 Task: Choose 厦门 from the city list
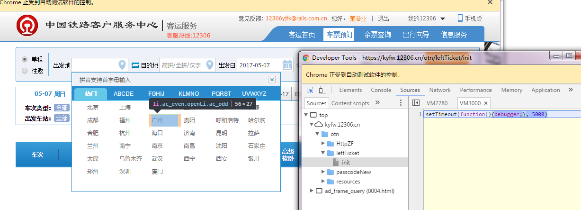[x=158, y=172]
